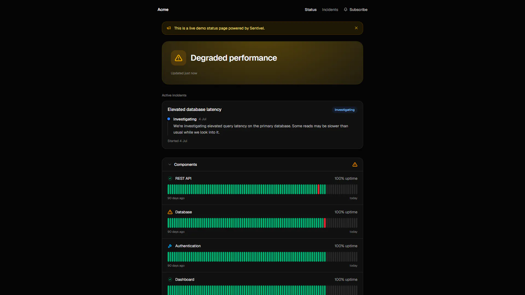Click 'Active incidents' section label
The image size is (525, 295).
click(174, 95)
